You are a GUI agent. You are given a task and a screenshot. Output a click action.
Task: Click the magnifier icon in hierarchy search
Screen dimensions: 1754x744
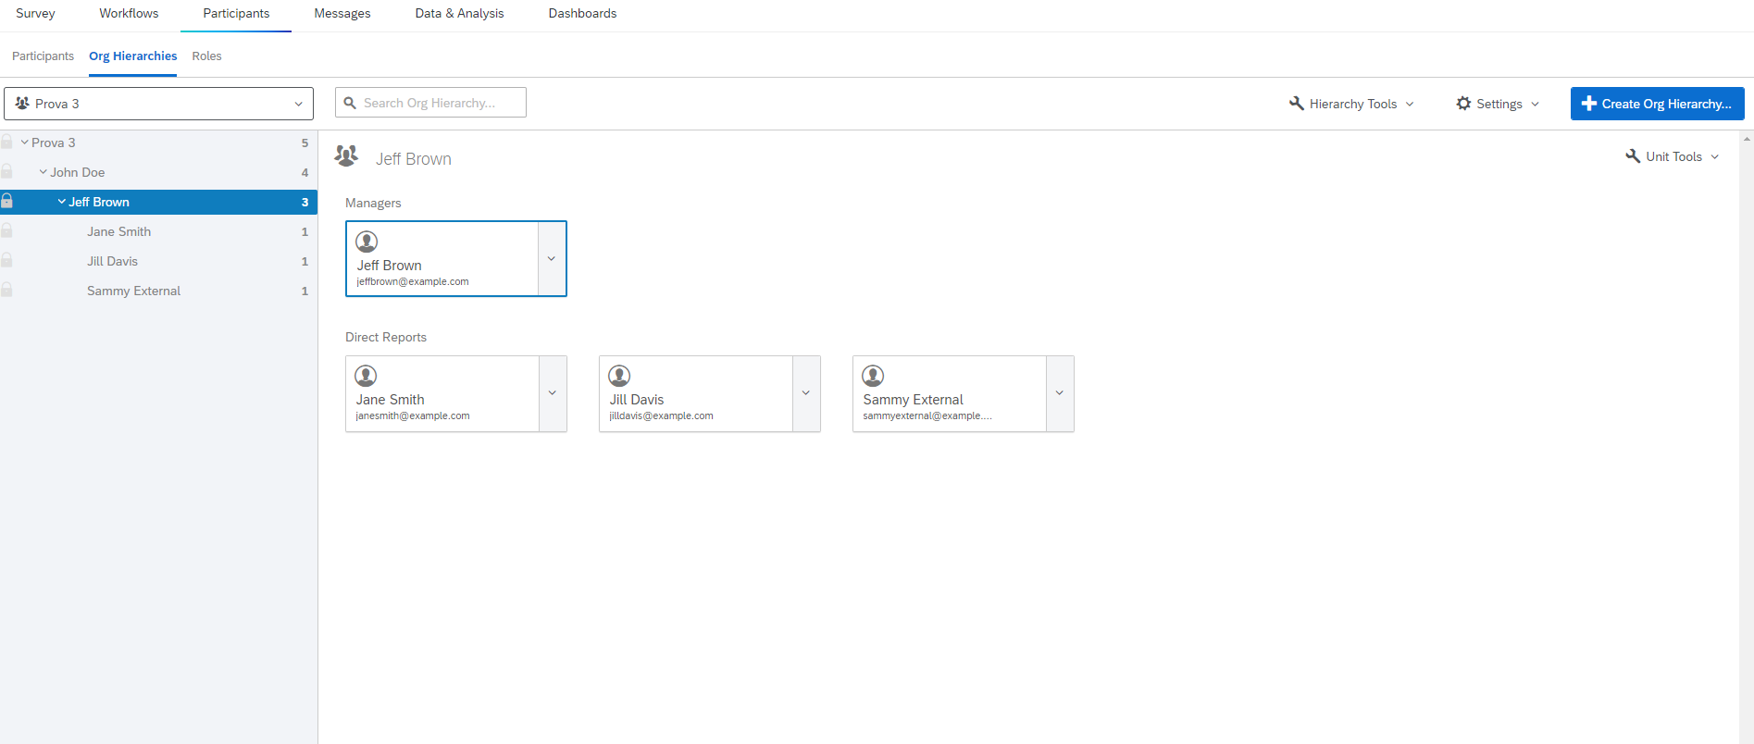pyautogui.click(x=350, y=103)
